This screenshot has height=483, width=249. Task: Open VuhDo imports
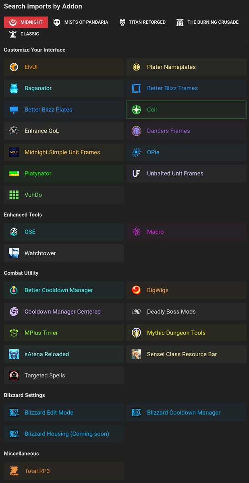coord(64,195)
